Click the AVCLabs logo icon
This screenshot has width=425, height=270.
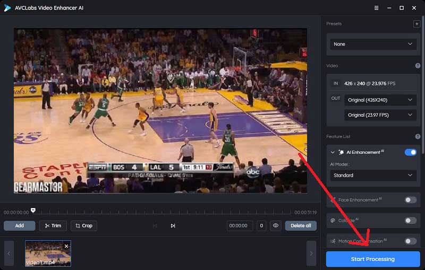tap(7, 8)
